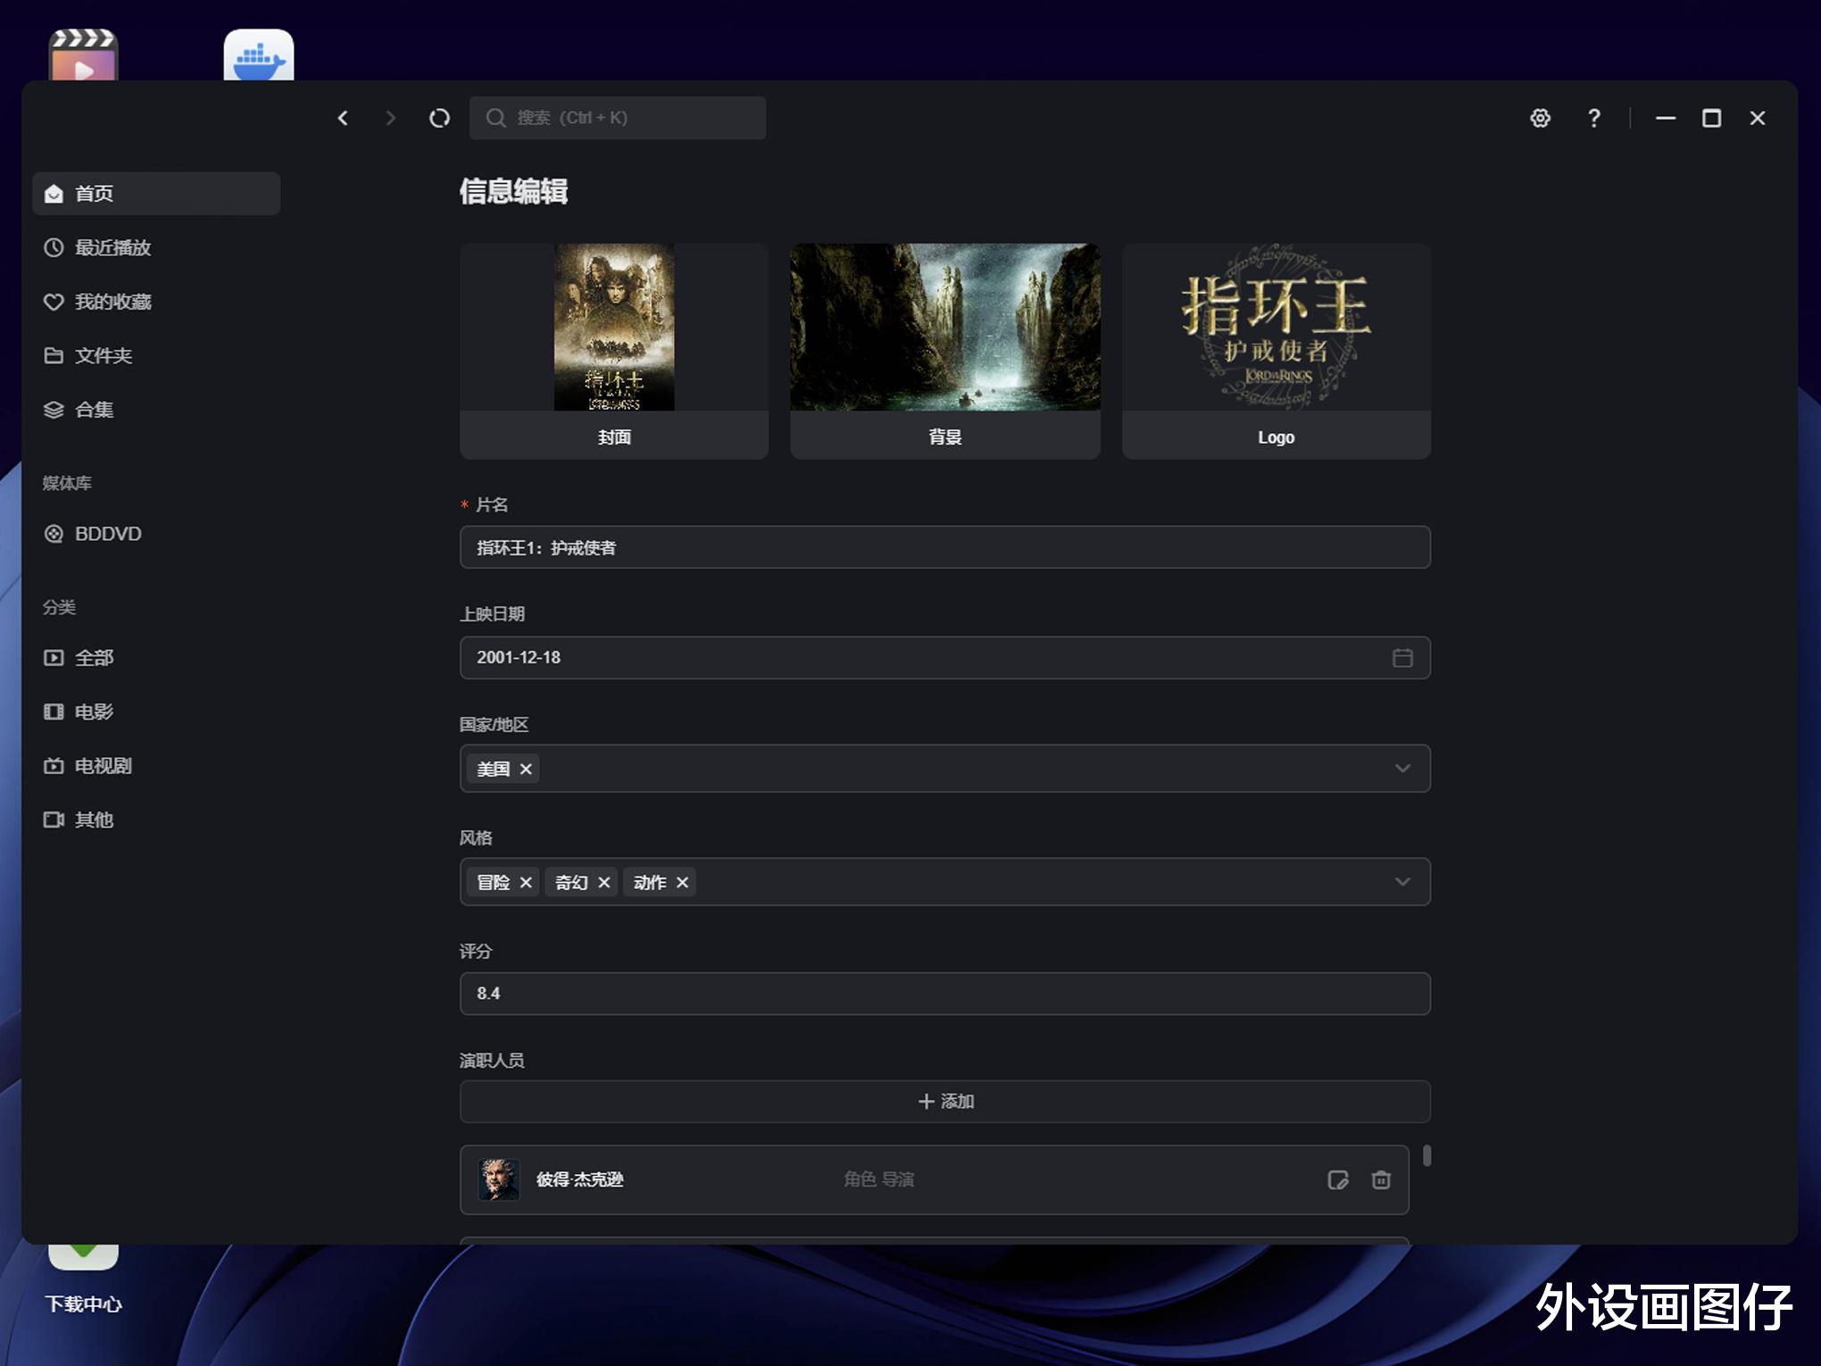
Task: Delete Peter Jackson cast entry
Action: coord(1381,1180)
